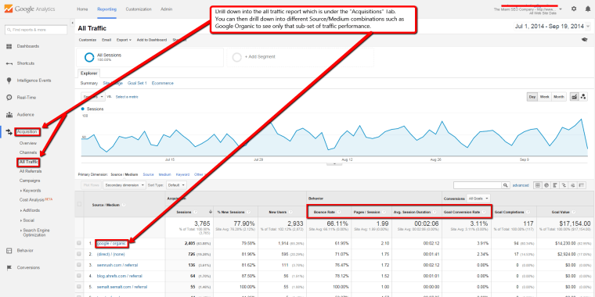
Task: Click the education graduation cap icon
Action: (x=585, y=39)
